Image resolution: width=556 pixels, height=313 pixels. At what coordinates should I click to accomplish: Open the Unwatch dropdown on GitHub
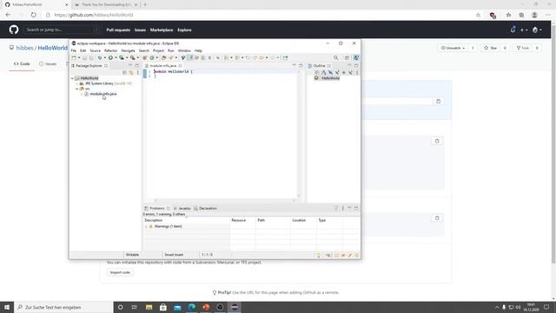453,48
